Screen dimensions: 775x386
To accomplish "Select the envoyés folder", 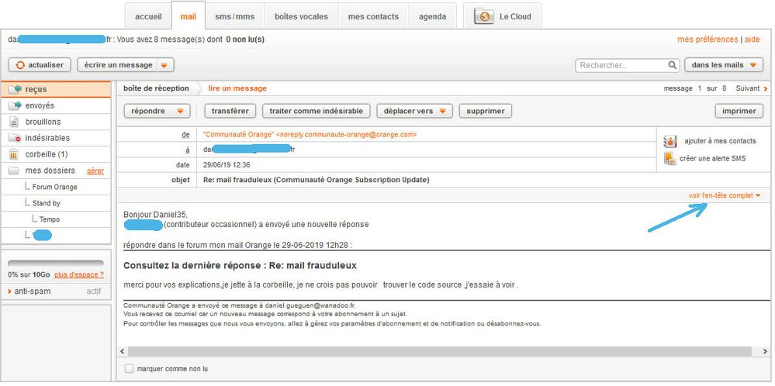I will coord(56,105).
